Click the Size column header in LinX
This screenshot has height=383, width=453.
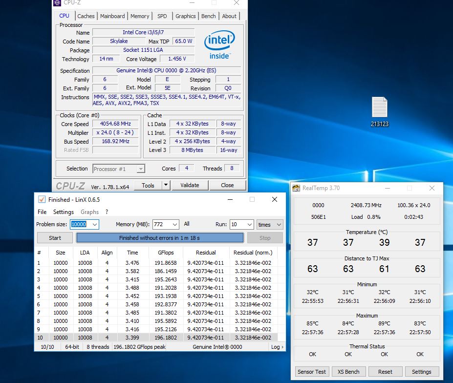pyautogui.click(x=61, y=253)
